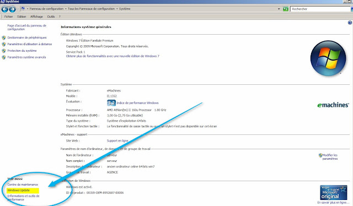Click the green refresh icon beside the search box
The image size is (353, 206).
[x=286, y=9]
